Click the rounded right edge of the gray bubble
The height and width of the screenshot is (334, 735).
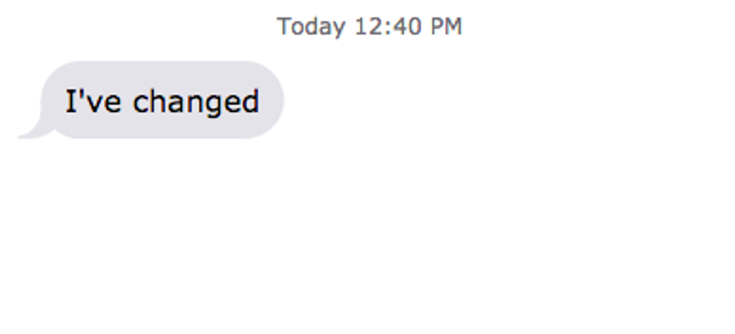pos(274,100)
